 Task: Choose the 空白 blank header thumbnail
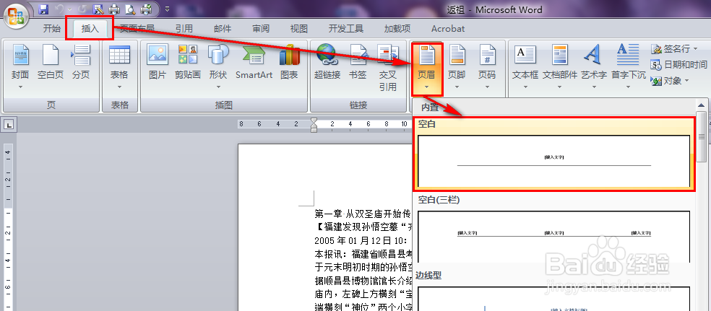coord(553,161)
